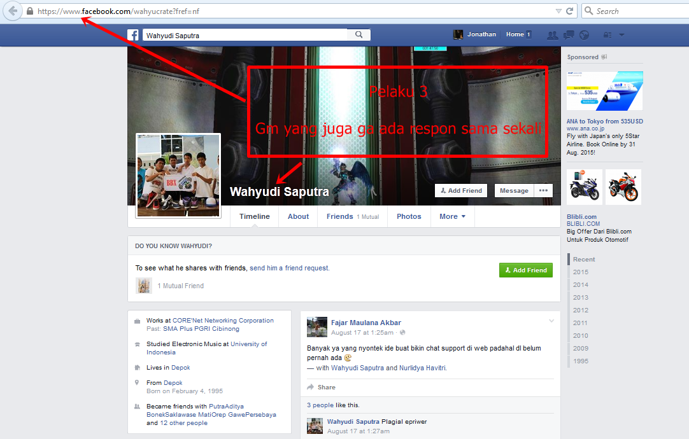The image size is (689, 439).
Task: Expand the More tab dropdown
Action: [453, 216]
